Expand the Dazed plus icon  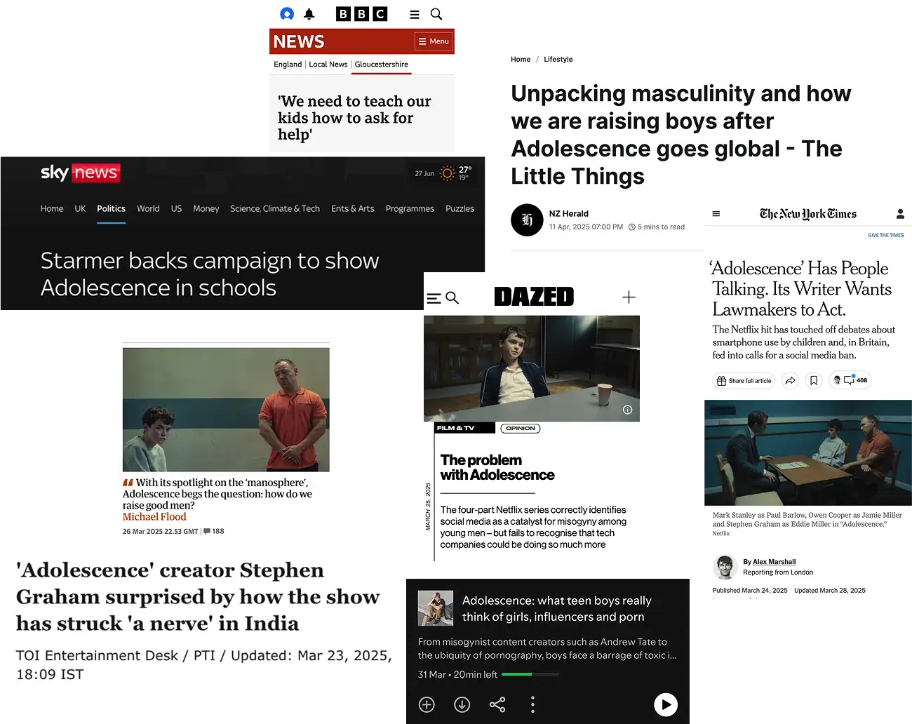click(629, 297)
